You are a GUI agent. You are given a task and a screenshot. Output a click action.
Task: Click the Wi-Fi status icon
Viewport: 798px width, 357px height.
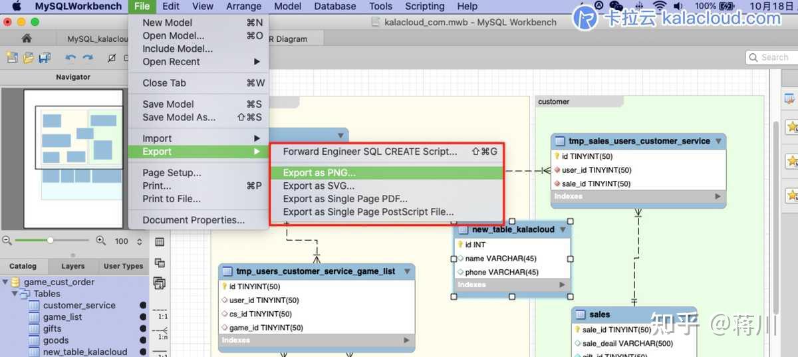(x=659, y=7)
